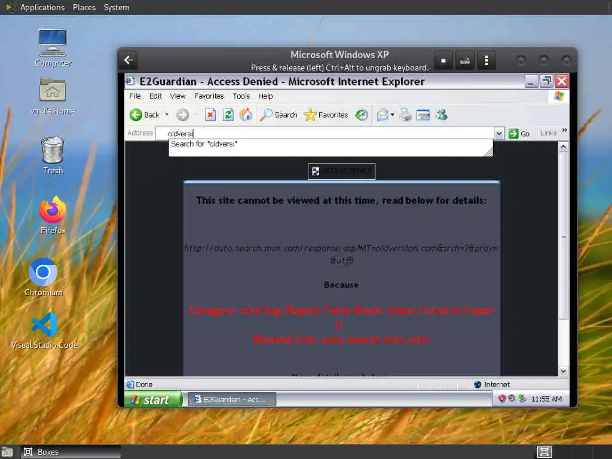Expand the Mail dropdown arrow
The image size is (612, 459).
pos(392,115)
